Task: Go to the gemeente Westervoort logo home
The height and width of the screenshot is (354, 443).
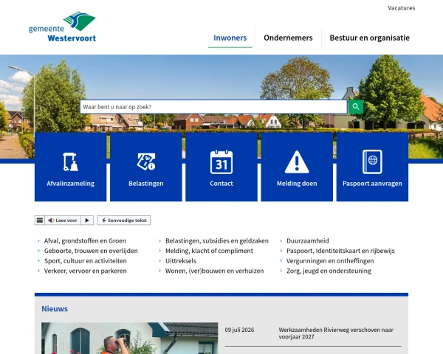Action: click(62, 27)
